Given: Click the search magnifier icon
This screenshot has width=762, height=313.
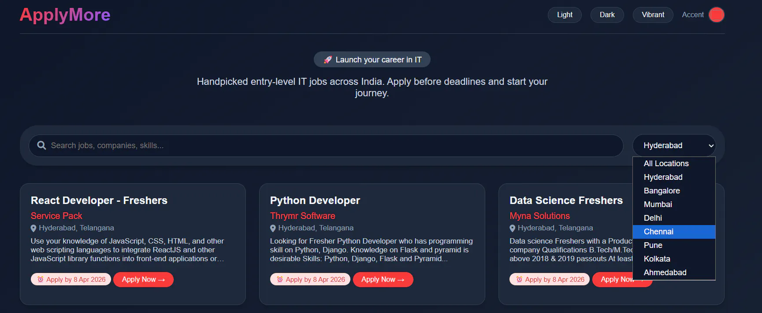Looking at the screenshot, I should (41, 146).
